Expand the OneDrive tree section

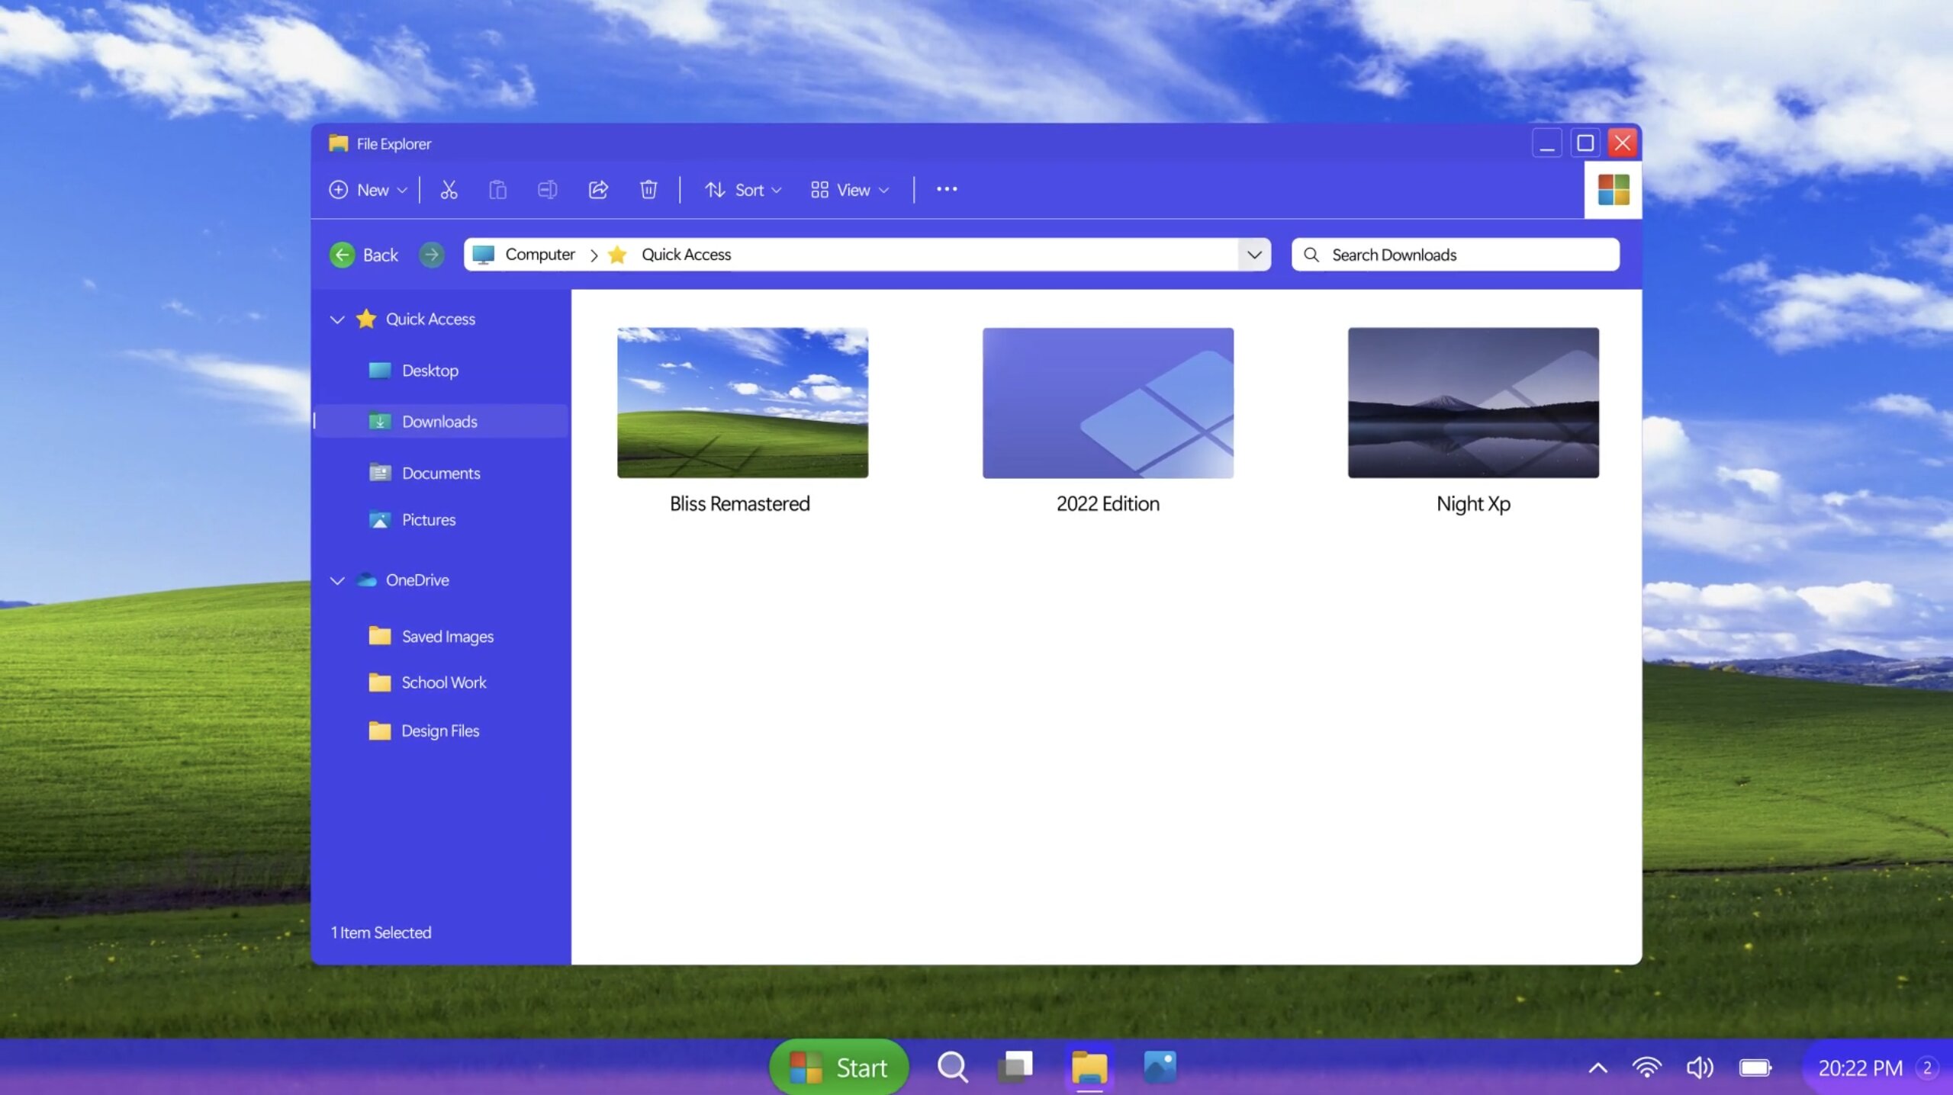tap(336, 579)
